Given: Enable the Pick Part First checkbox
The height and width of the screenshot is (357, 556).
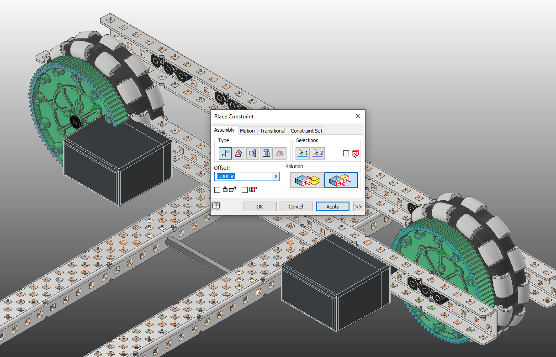Looking at the screenshot, I should (346, 154).
